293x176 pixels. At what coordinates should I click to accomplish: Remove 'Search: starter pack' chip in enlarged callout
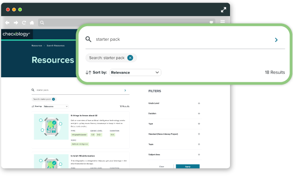coord(130,58)
